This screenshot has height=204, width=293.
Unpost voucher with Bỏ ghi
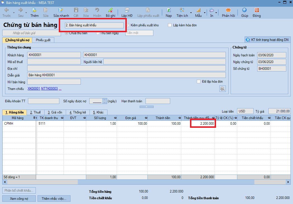(x=111, y=13)
